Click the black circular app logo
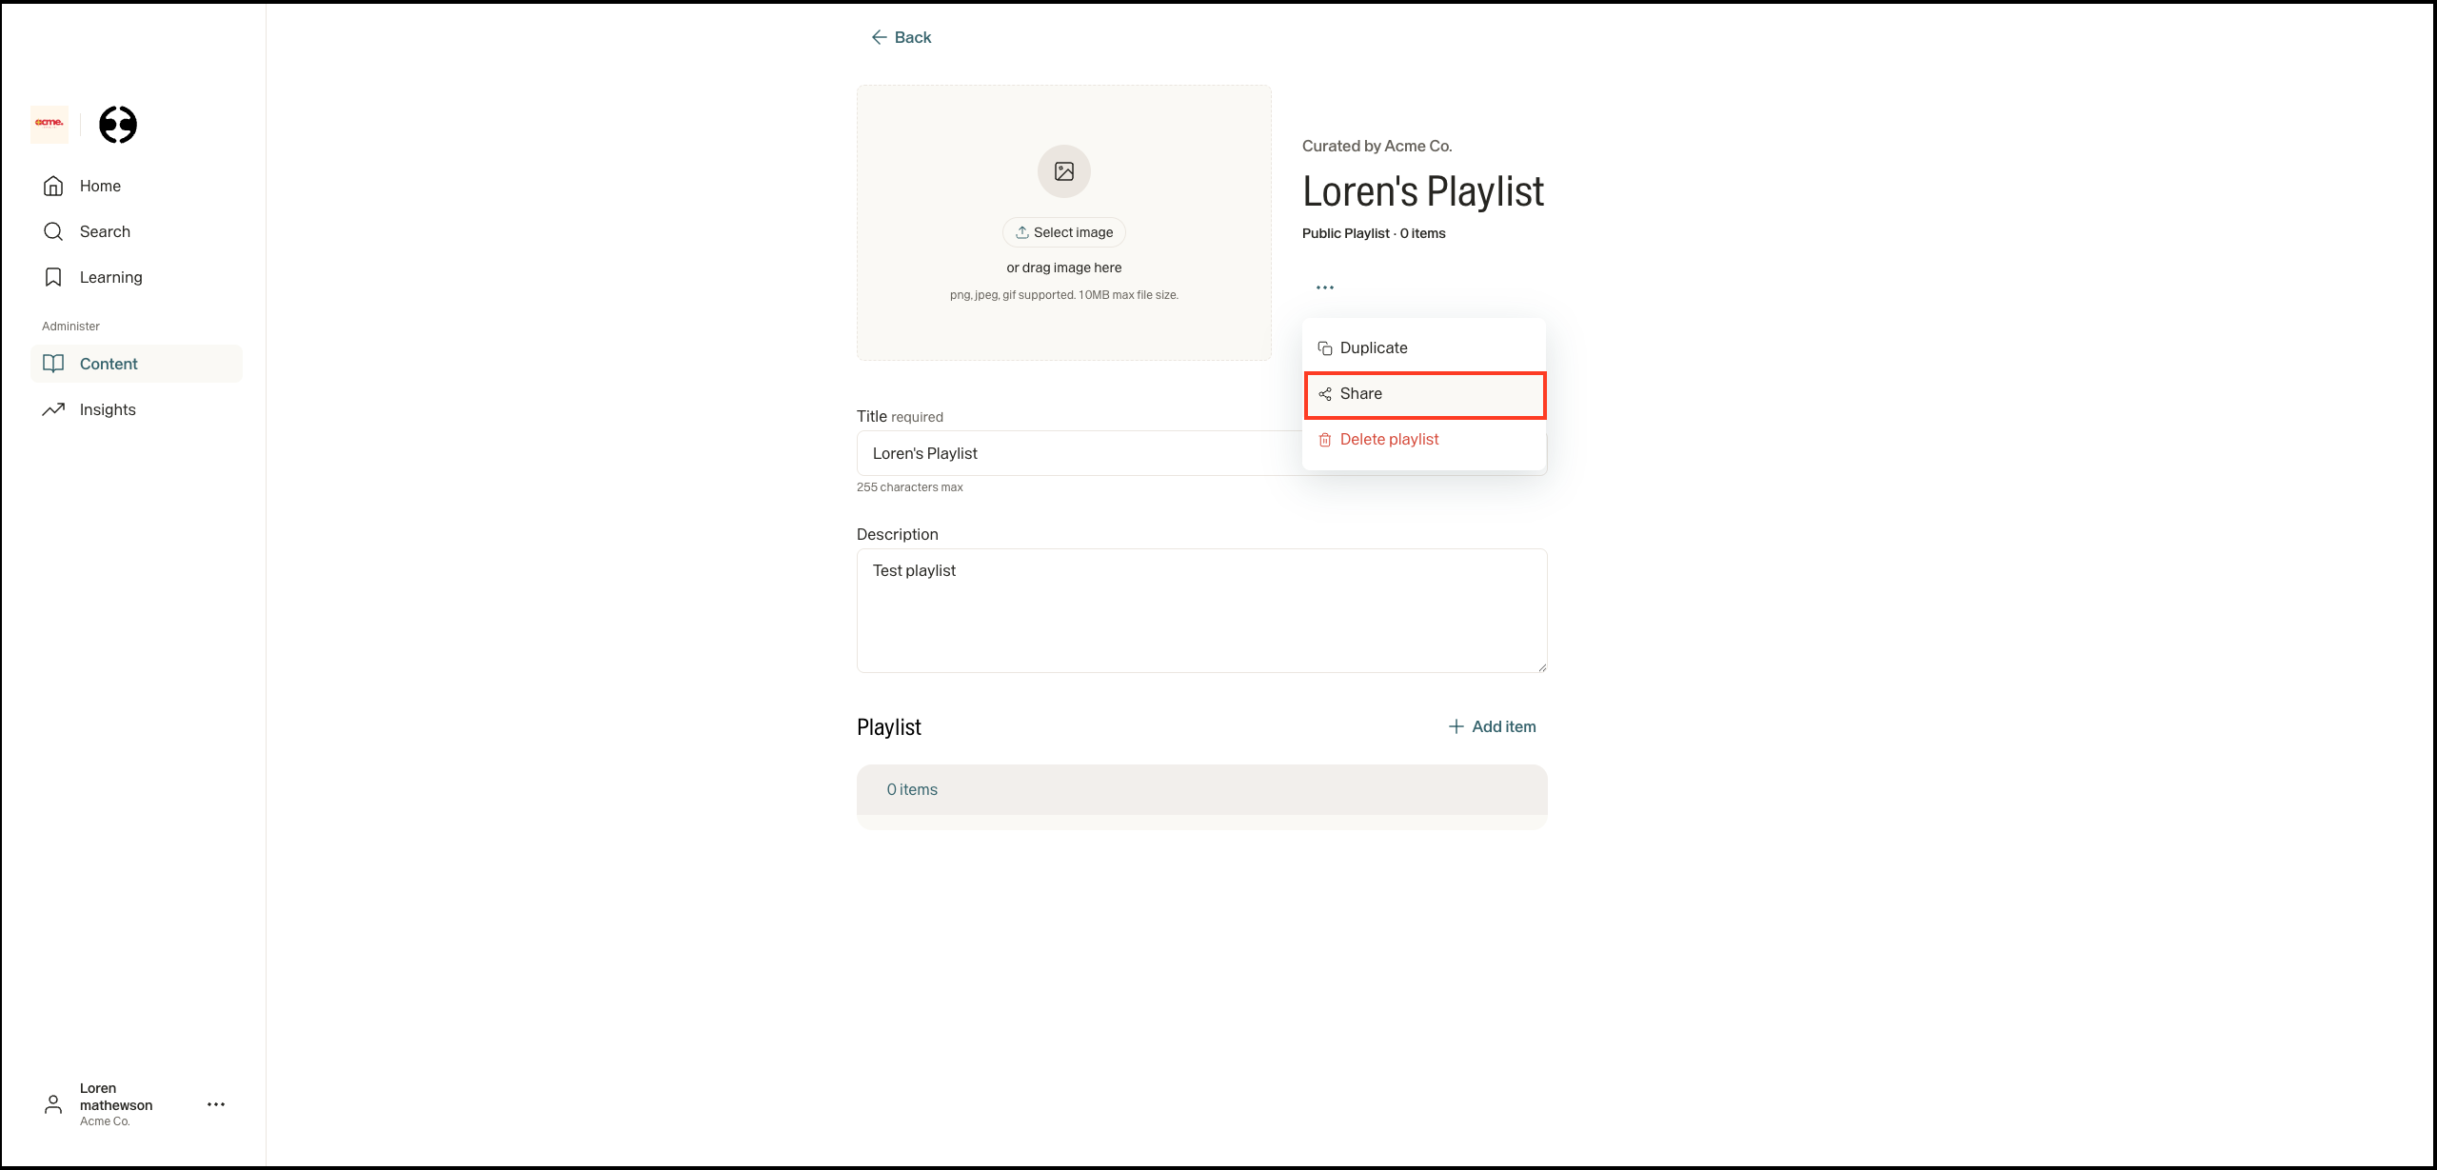Image resolution: width=2437 pixels, height=1170 pixels. (x=118, y=125)
